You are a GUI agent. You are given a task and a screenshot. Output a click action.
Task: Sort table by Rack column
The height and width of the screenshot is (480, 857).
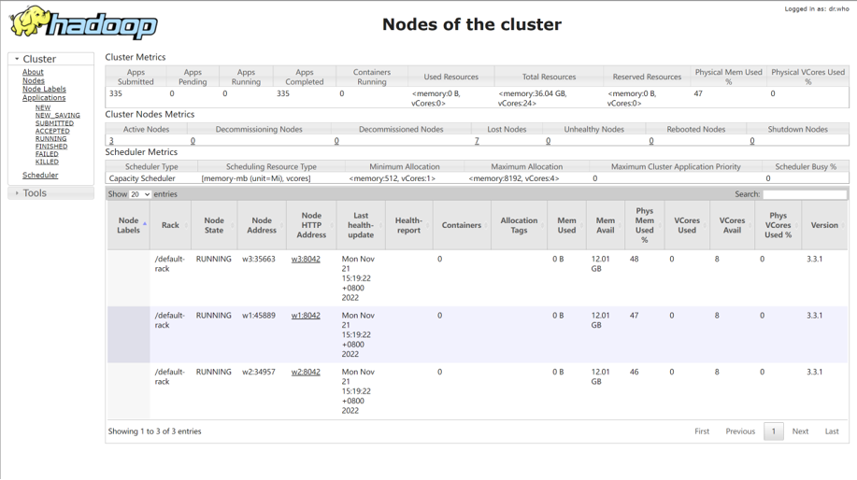click(170, 225)
